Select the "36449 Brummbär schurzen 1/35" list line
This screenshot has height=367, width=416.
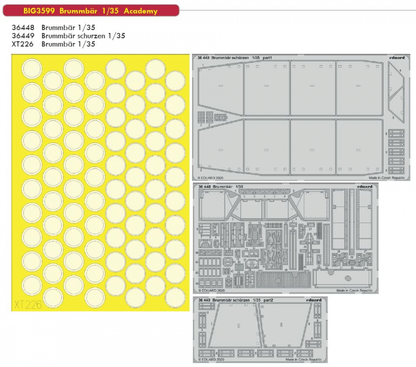tap(68, 35)
